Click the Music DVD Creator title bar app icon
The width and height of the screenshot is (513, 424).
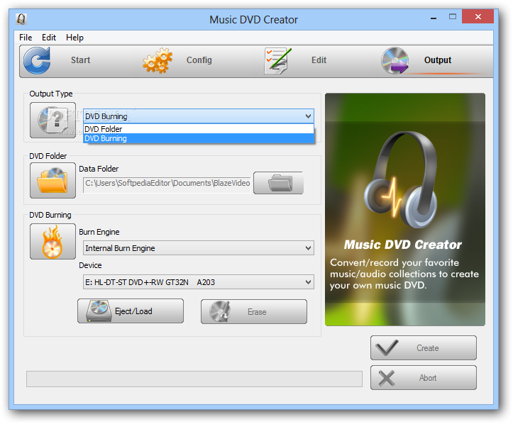click(21, 19)
